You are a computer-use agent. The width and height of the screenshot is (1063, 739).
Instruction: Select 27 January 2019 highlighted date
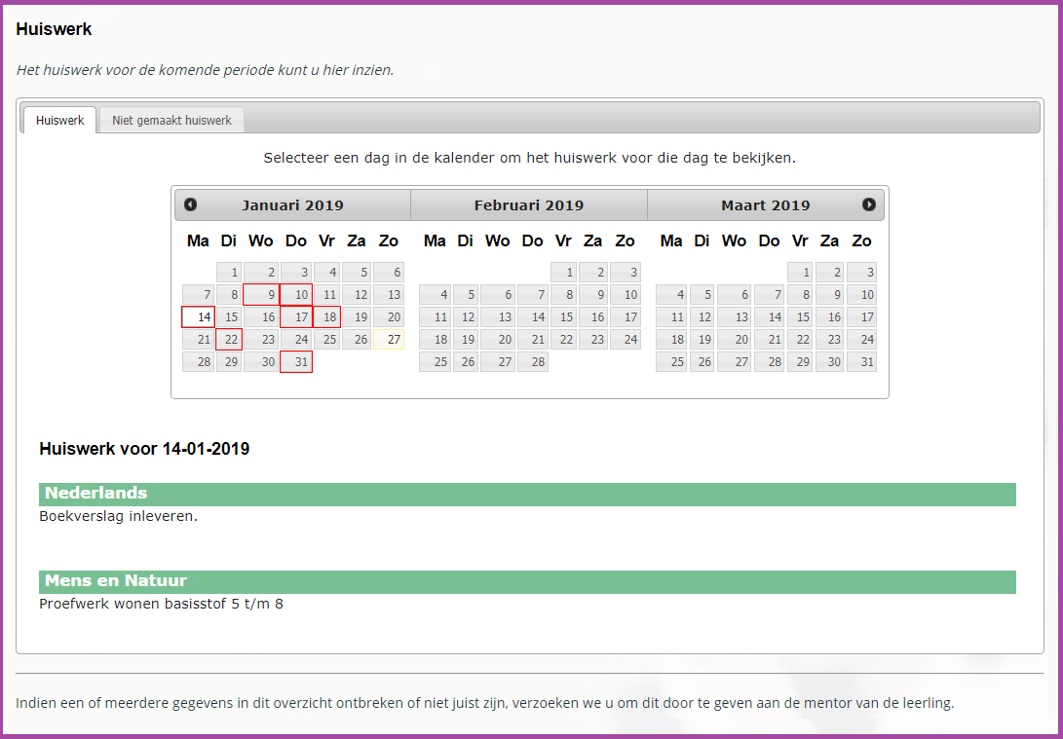[x=388, y=340]
